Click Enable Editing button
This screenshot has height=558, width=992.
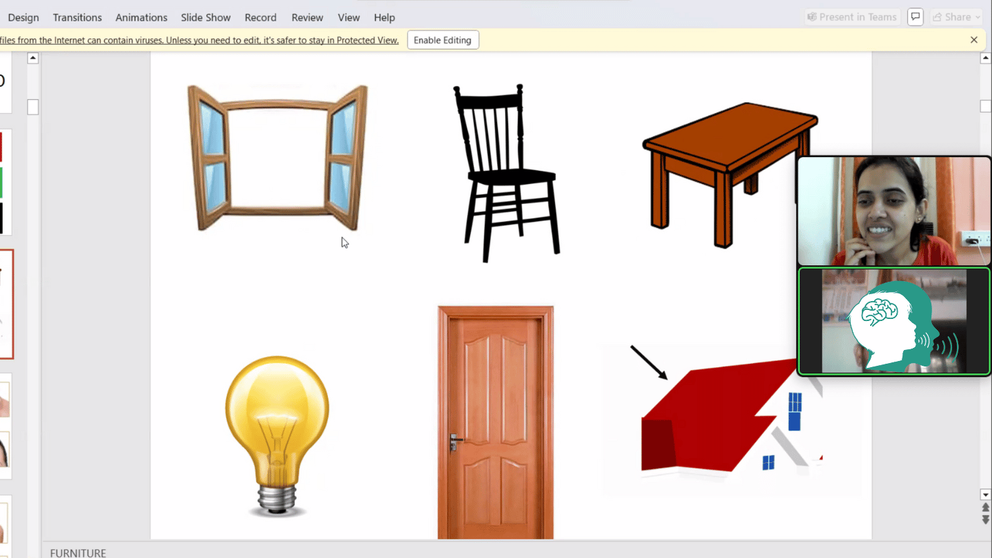442,40
